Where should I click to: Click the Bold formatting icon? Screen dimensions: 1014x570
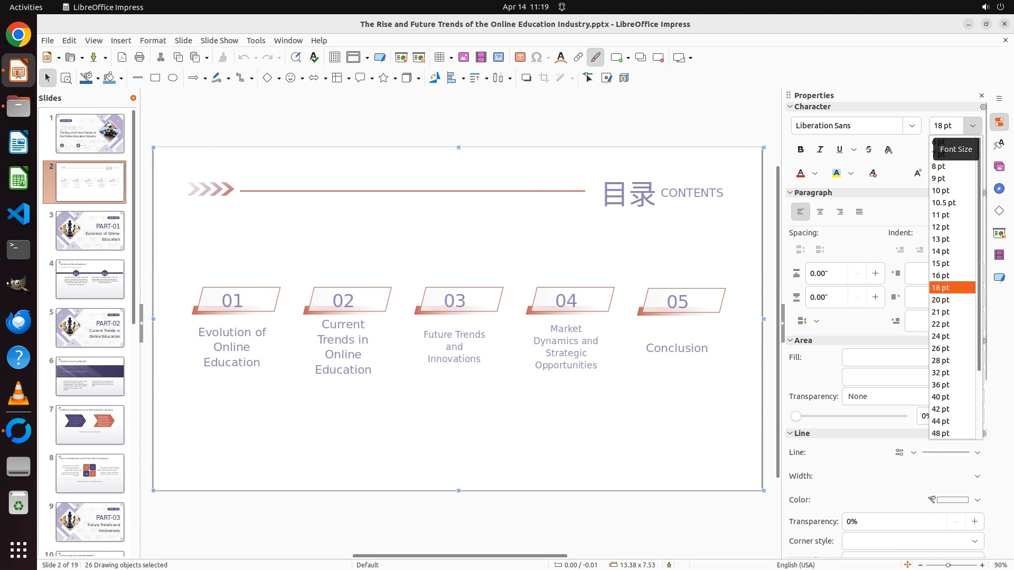point(801,149)
